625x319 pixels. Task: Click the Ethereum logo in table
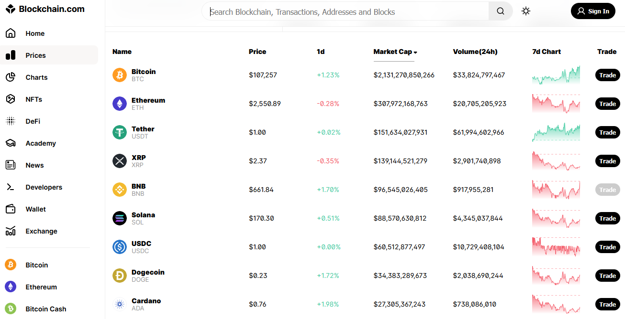pyautogui.click(x=120, y=104)
